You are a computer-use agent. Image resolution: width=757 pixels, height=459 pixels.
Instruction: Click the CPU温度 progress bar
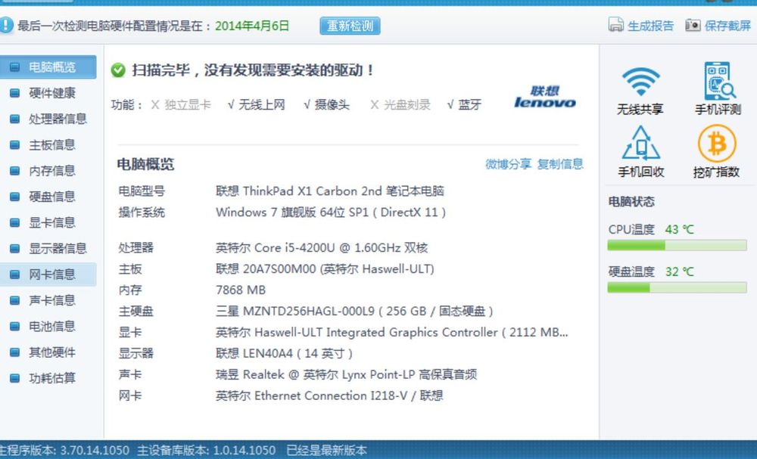pos(677,246)
